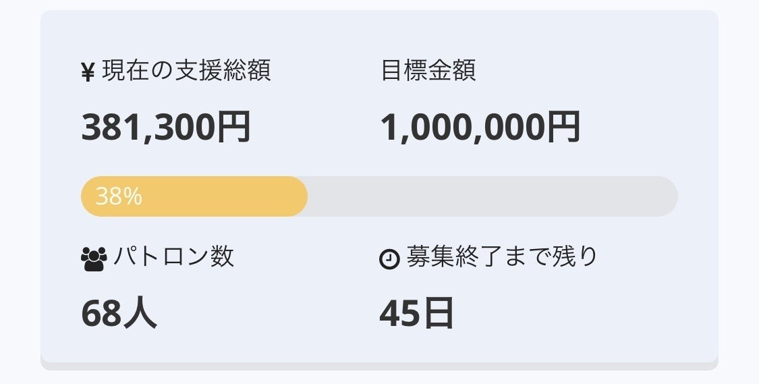Select the 現在の支援総額 label

click(x=186, y=71)
